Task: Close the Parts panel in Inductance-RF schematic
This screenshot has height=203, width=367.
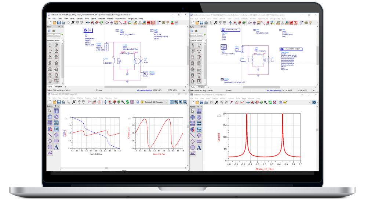Action: (205, 27)
